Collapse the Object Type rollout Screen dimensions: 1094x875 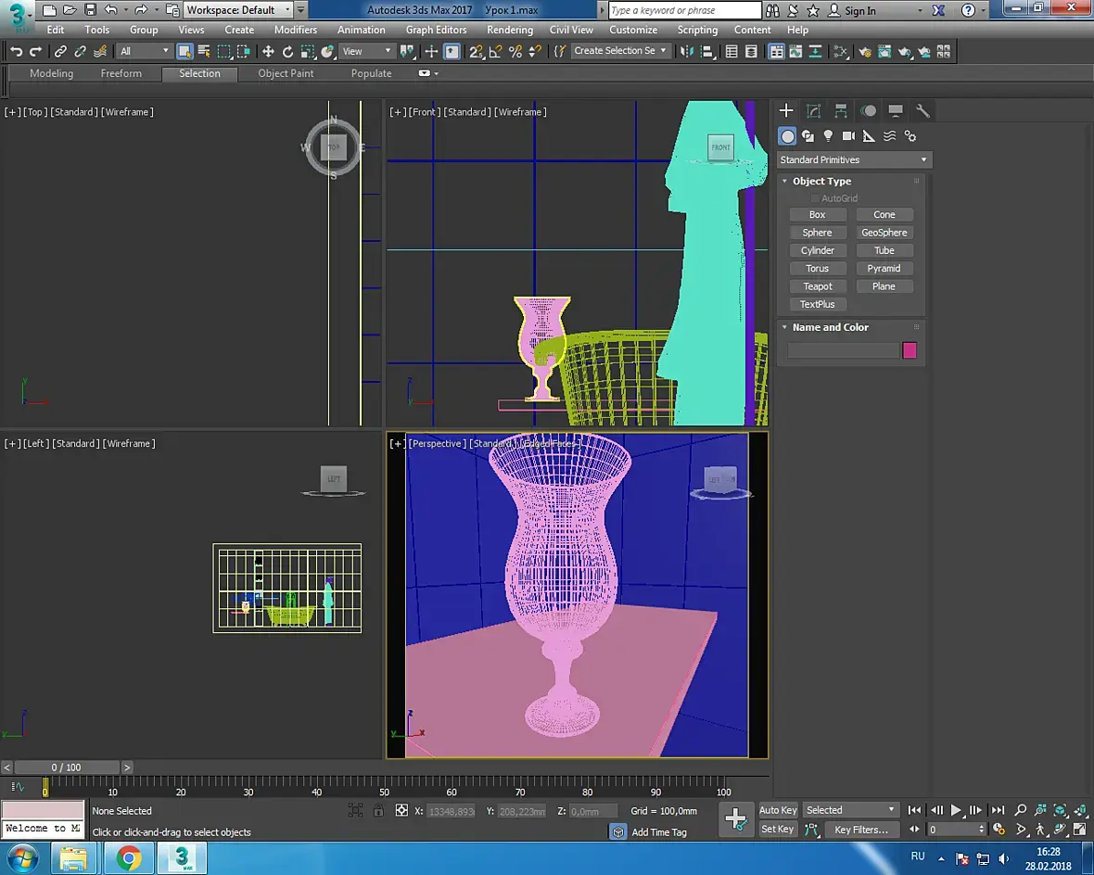821,182
